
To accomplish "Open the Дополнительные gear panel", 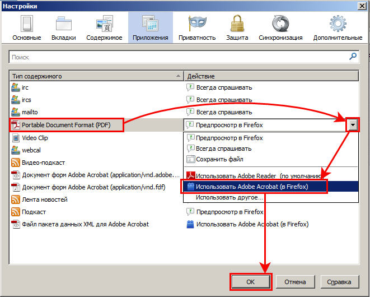I will tap(338, 28).
